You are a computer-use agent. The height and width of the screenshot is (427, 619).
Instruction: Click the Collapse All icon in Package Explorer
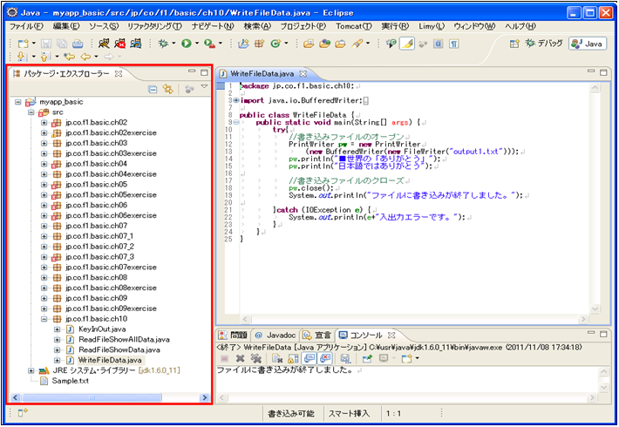[x=153, y=89]
